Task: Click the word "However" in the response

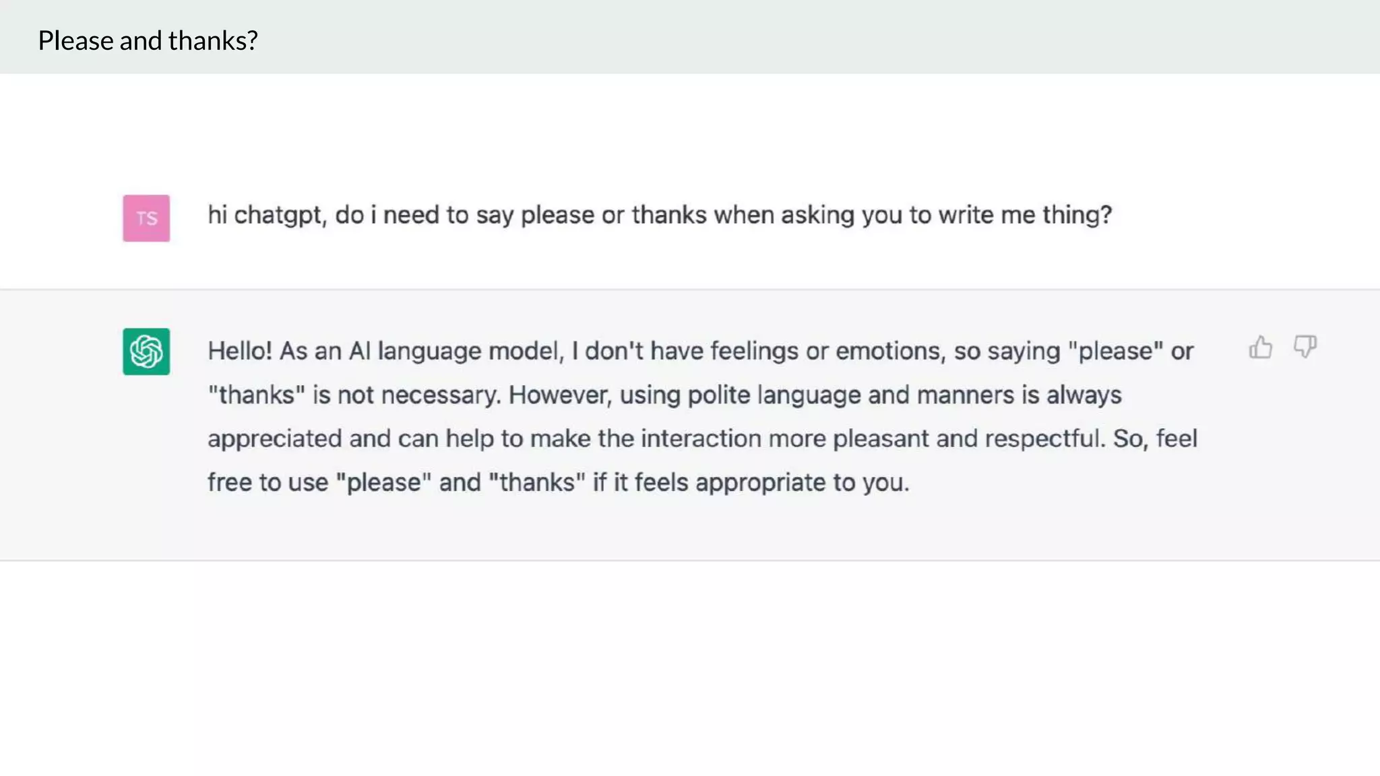Action: (x=559, y=395)
